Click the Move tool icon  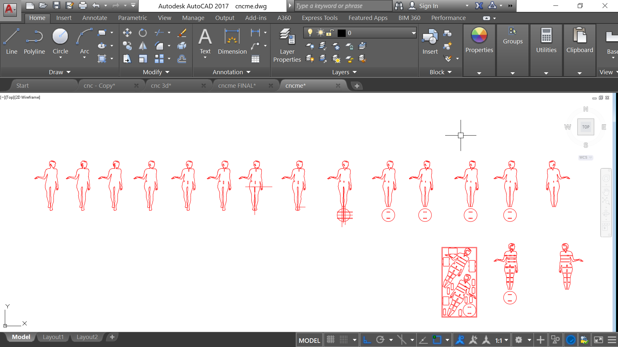[127, 32]
